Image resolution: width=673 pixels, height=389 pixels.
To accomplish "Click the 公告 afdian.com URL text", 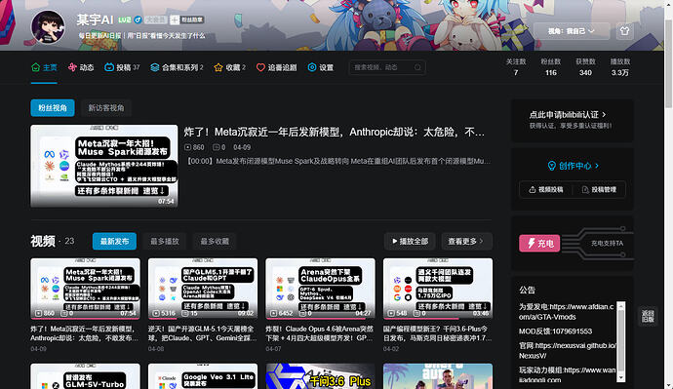I will 566,312.
